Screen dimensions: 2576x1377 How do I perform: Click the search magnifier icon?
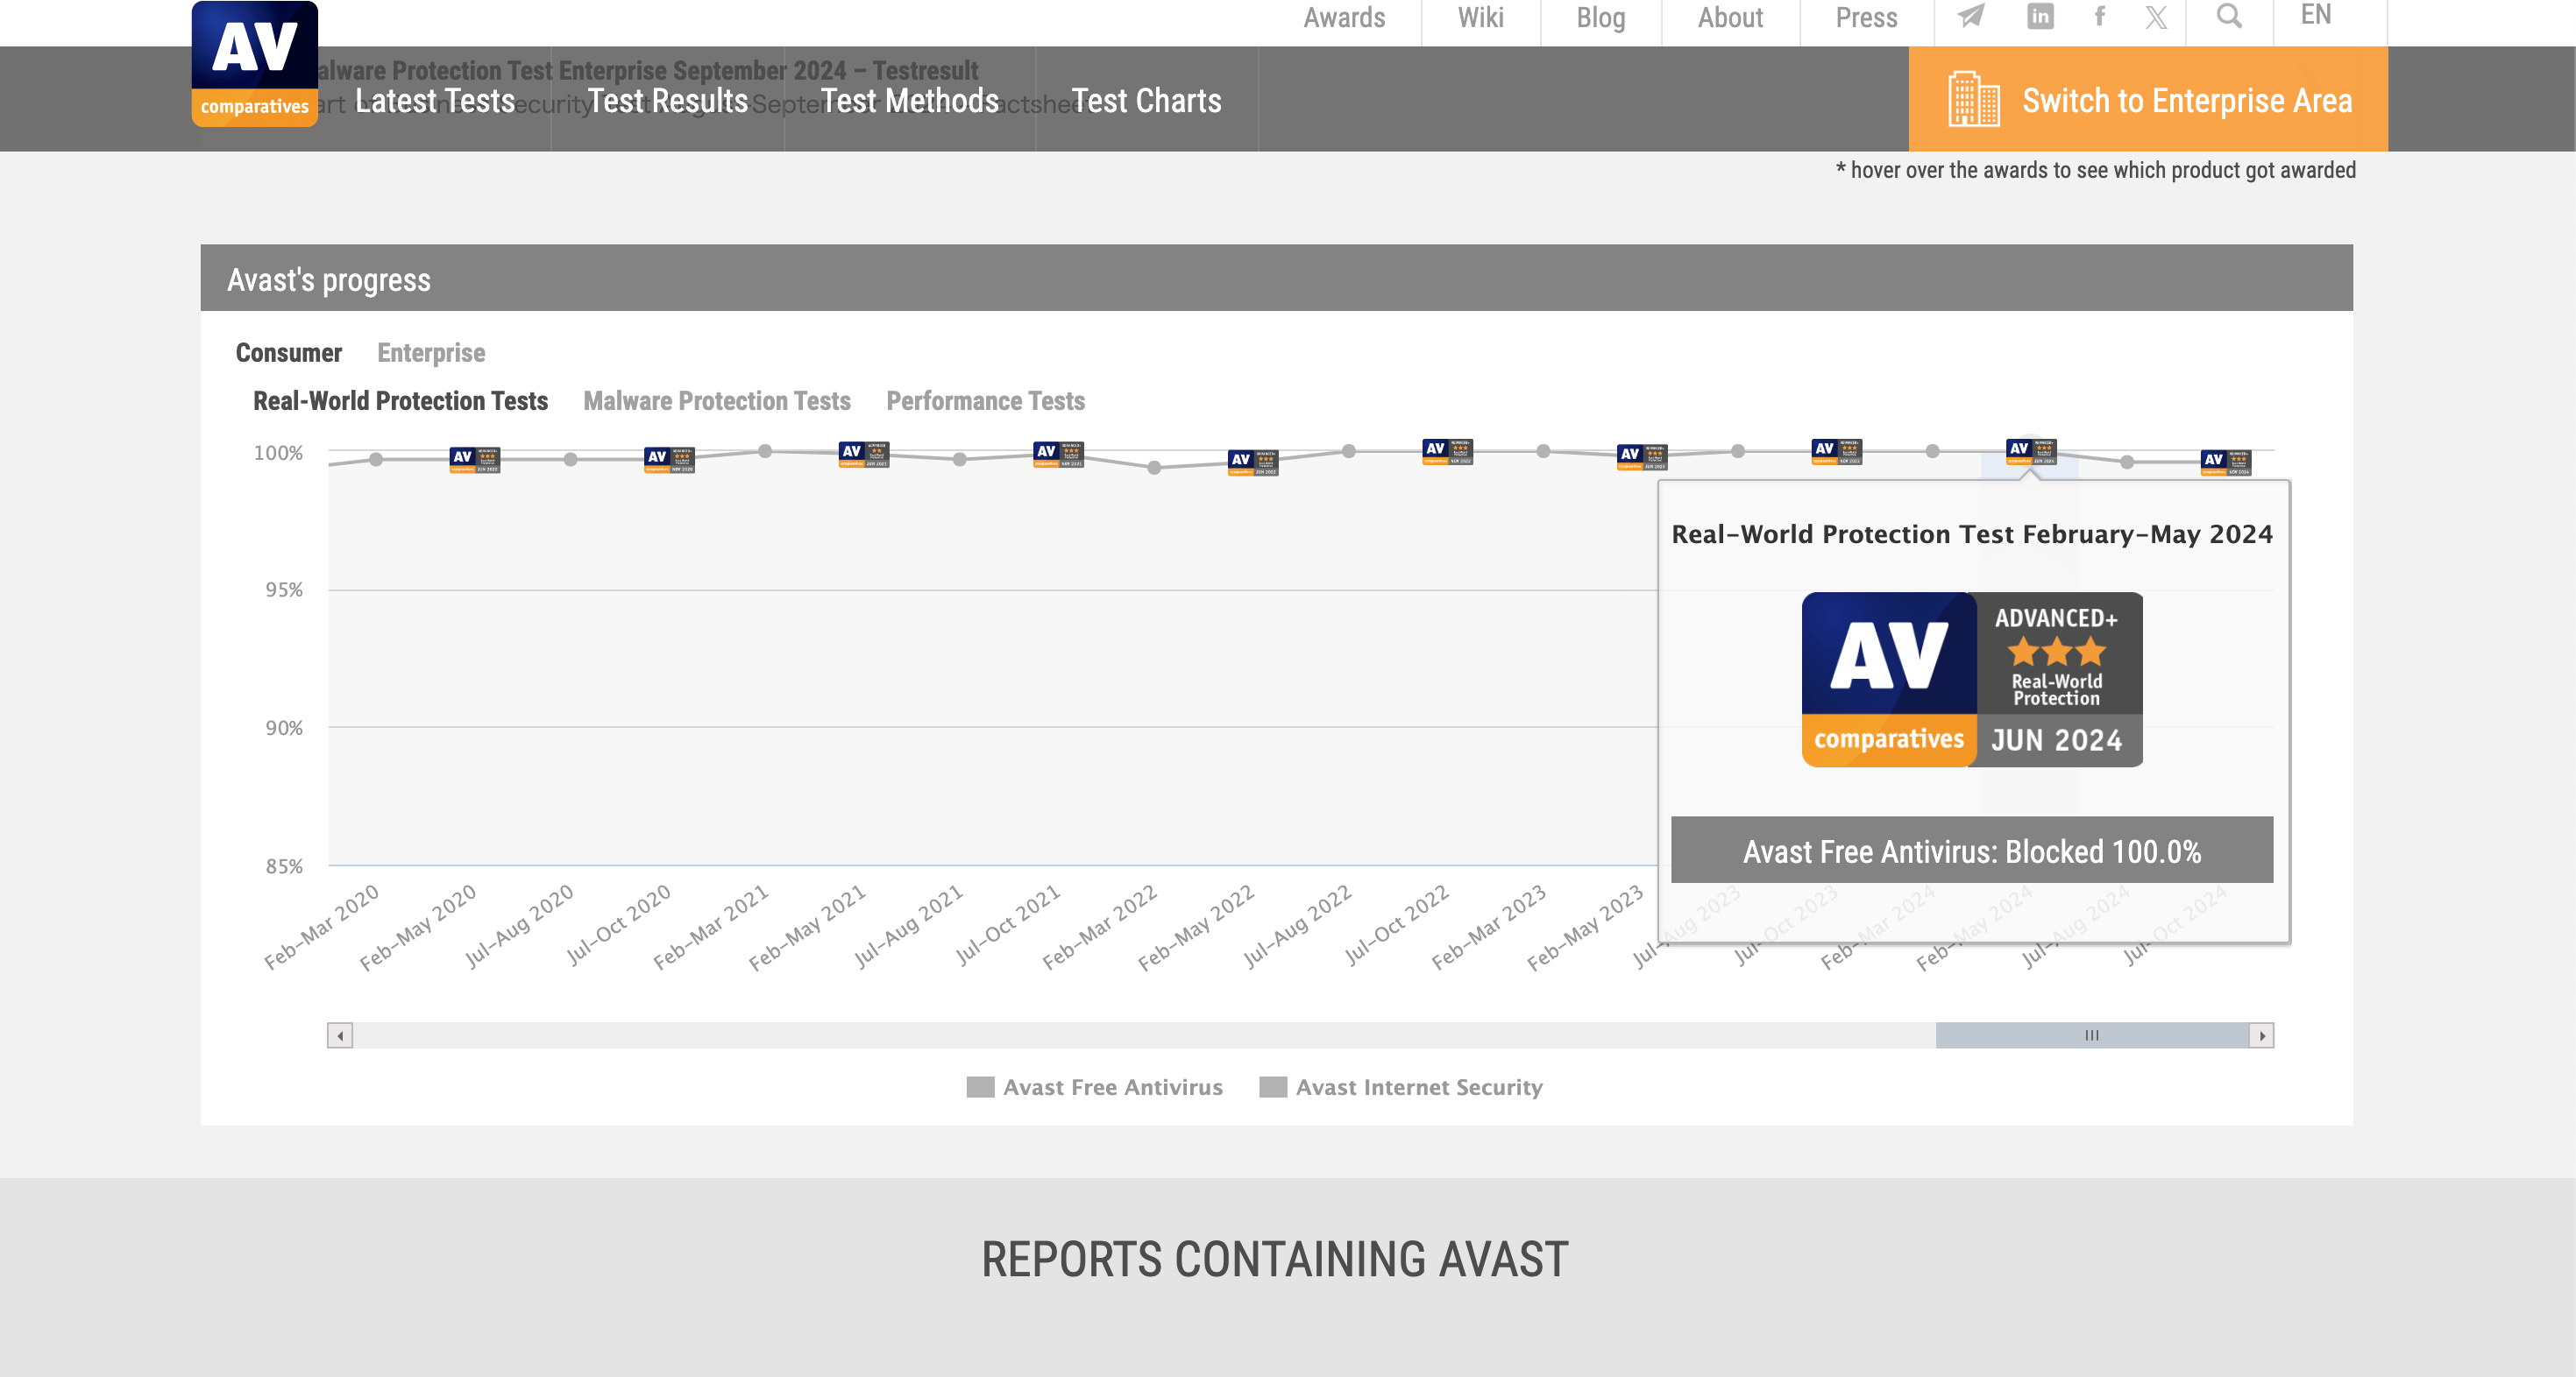[2229, 15]
